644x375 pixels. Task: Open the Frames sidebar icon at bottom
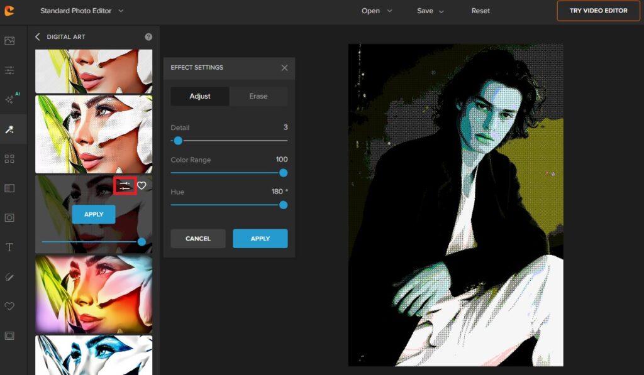click(x=9, y=335)
